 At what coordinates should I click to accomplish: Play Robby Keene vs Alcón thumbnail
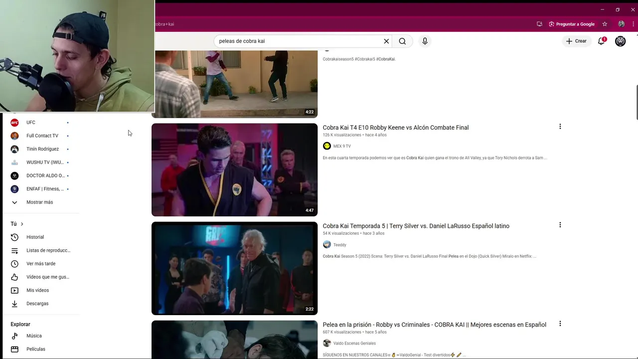click(234, 170)
